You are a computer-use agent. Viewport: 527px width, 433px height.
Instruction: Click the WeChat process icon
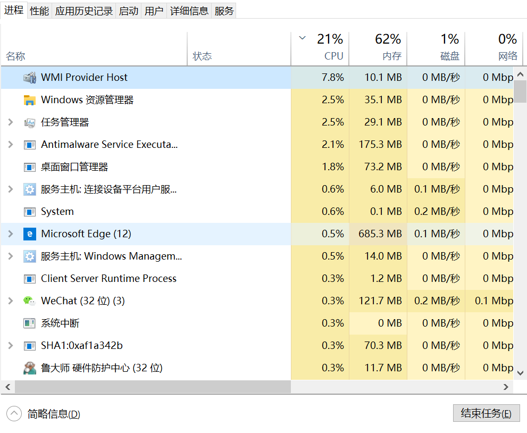[29, 301]
